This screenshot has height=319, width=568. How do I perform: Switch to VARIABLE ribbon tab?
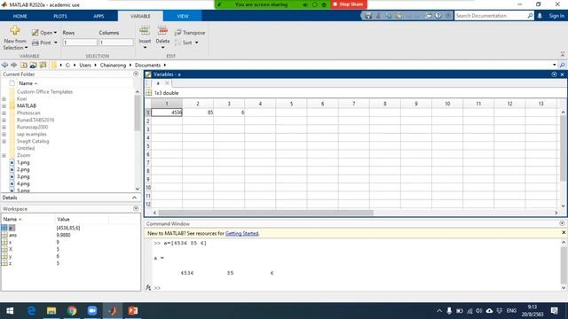pyautogui.click(x=140, y=16)
